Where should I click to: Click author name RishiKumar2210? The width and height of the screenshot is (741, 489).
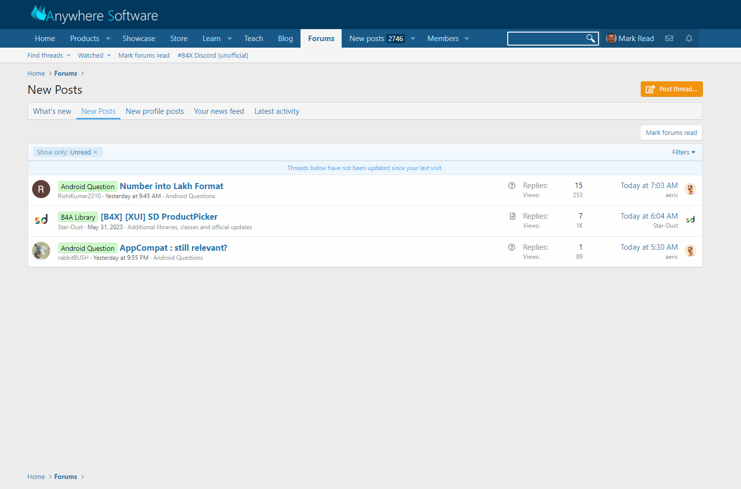point(79,196)
